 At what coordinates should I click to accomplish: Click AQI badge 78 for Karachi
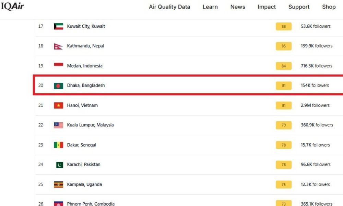284,164
